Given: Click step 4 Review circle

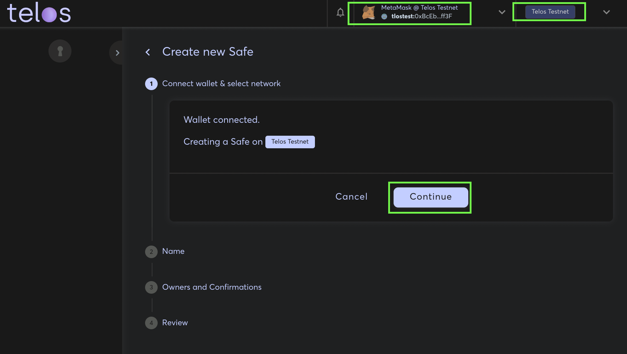Looking at the screenshot, I should coord(151,323).
